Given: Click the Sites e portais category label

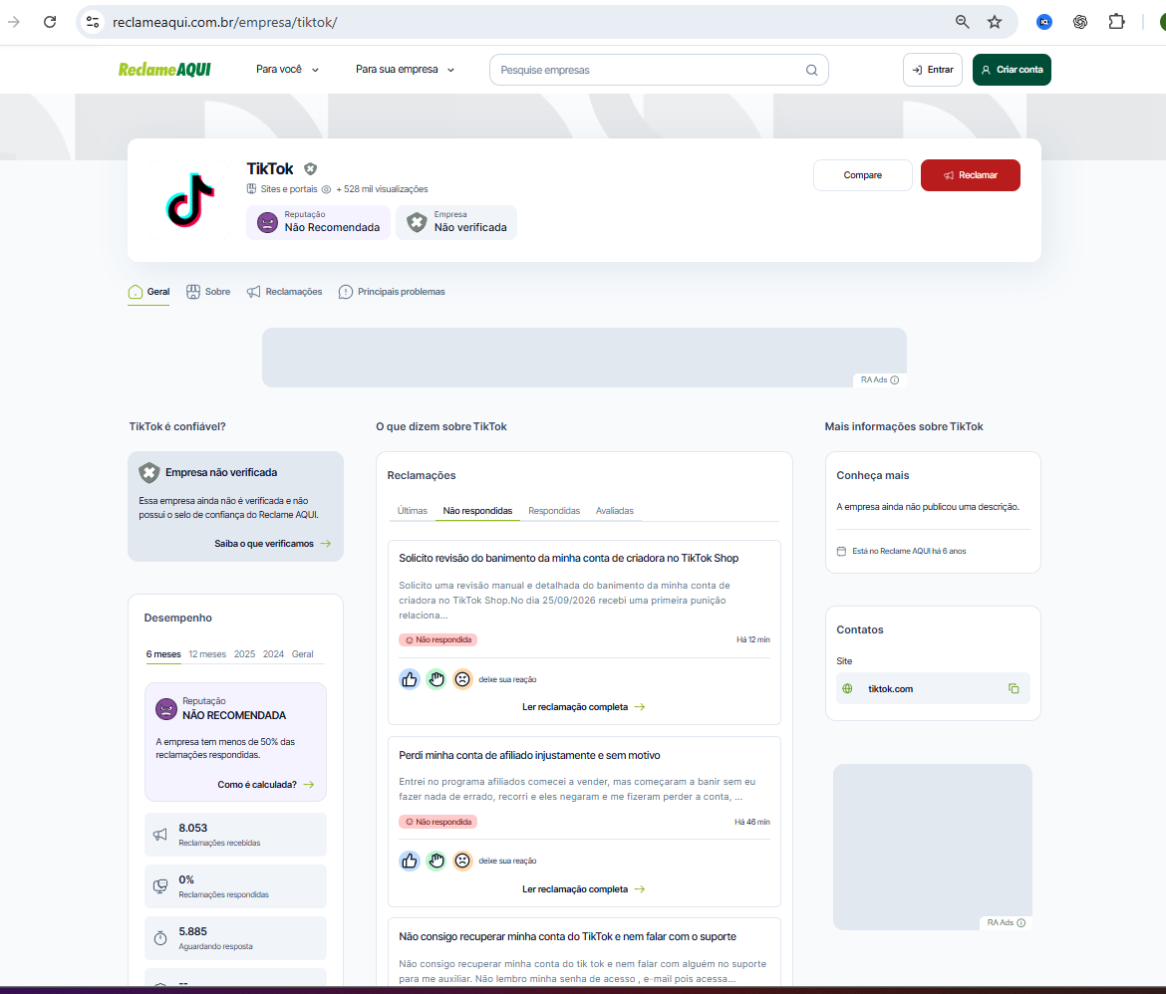Looking at the screenshot, I should coord(289,189).
